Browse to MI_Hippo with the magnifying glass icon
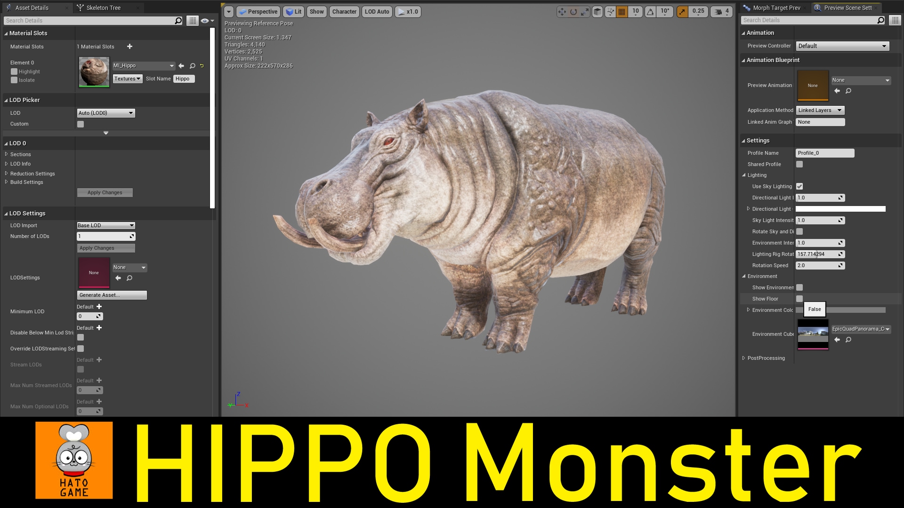 click(x=192, y=66)
